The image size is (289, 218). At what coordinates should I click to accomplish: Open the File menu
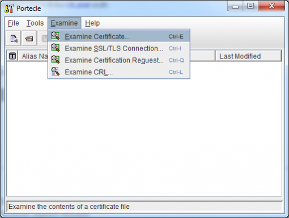click(x=14, y=23)
